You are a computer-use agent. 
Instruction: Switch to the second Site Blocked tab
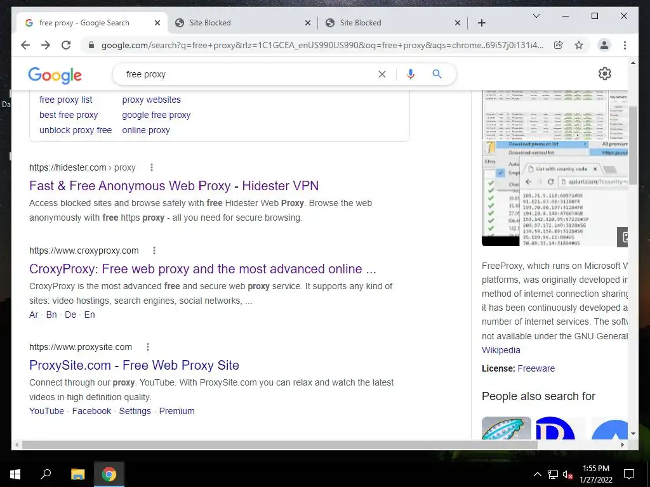[393, 23]
